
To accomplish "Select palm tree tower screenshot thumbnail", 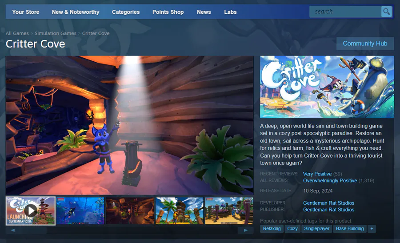I will (180, 211).
